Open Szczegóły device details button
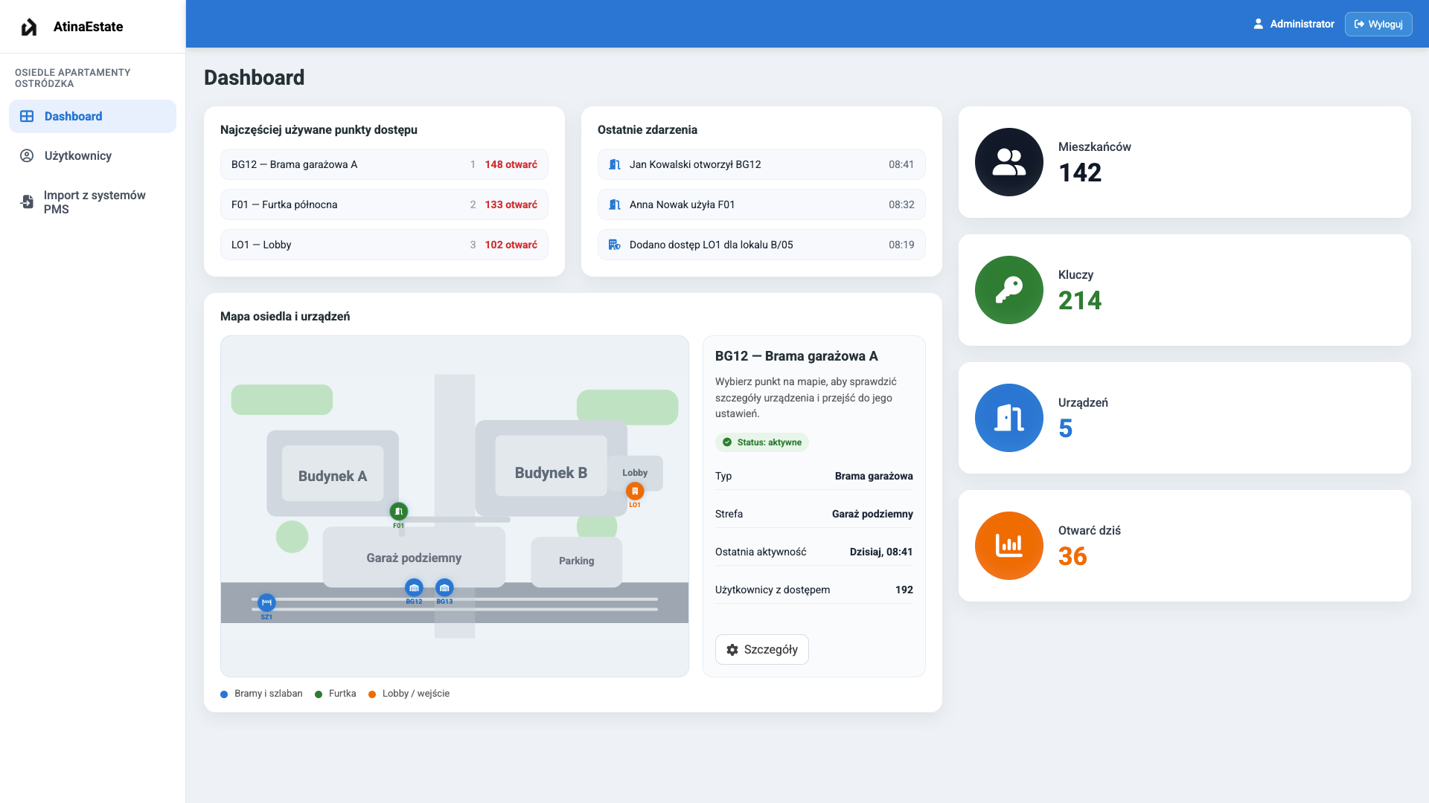The image size is (1429, 803). point(761,650)
